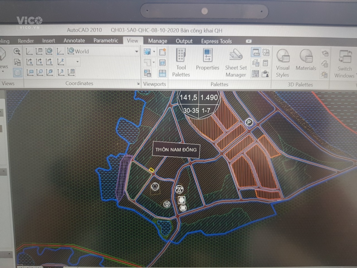
Task: Open UCS Icon Properties button
Action: [x=71, y=72]
